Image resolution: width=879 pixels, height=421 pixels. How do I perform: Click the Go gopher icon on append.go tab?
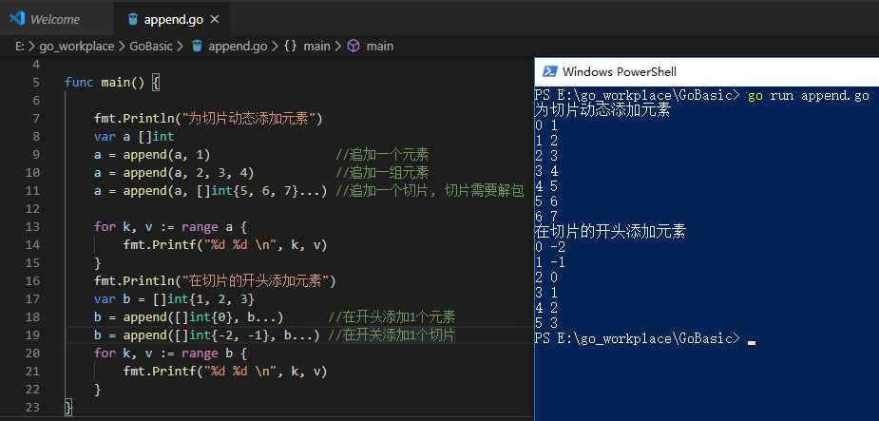point(131,19)
